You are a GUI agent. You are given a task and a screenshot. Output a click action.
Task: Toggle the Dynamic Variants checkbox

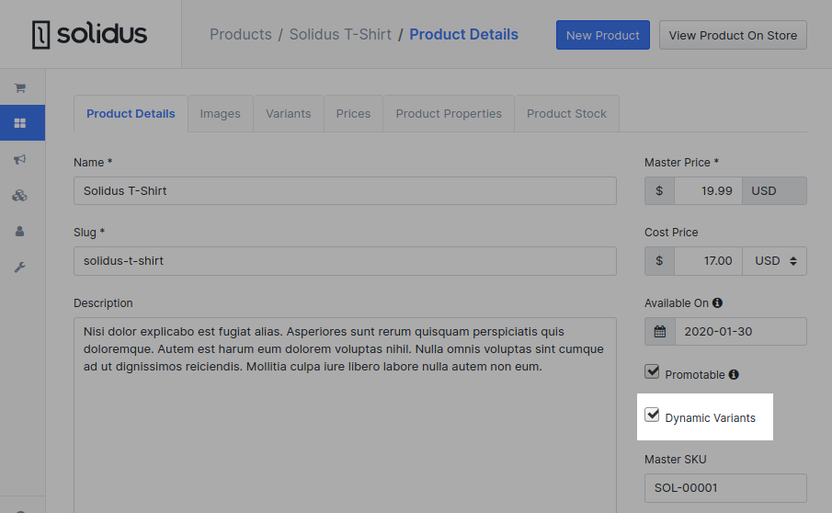click(652, 415)
